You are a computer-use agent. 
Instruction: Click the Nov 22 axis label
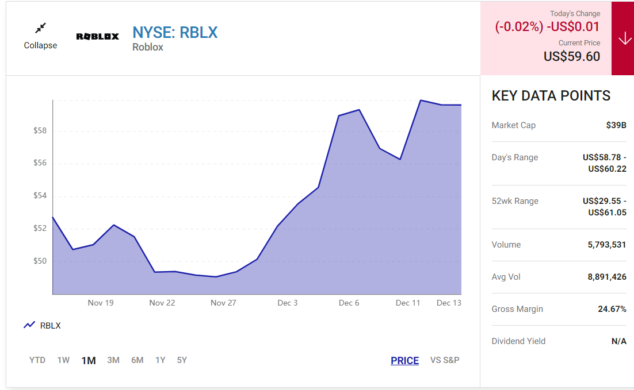click(162, 303)
